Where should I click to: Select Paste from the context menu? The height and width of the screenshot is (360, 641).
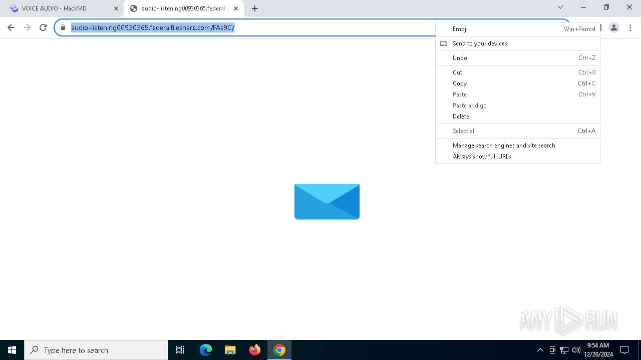pos(518,94)
